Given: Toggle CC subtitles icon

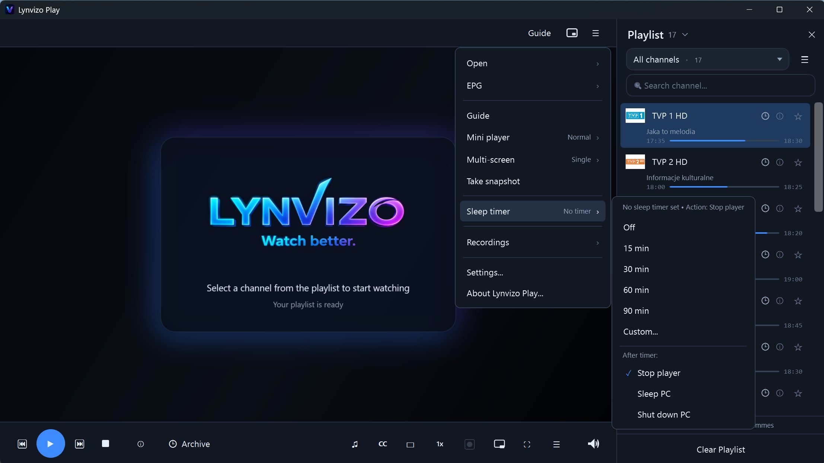Looking at the screenshot, I should coord(383,444).
